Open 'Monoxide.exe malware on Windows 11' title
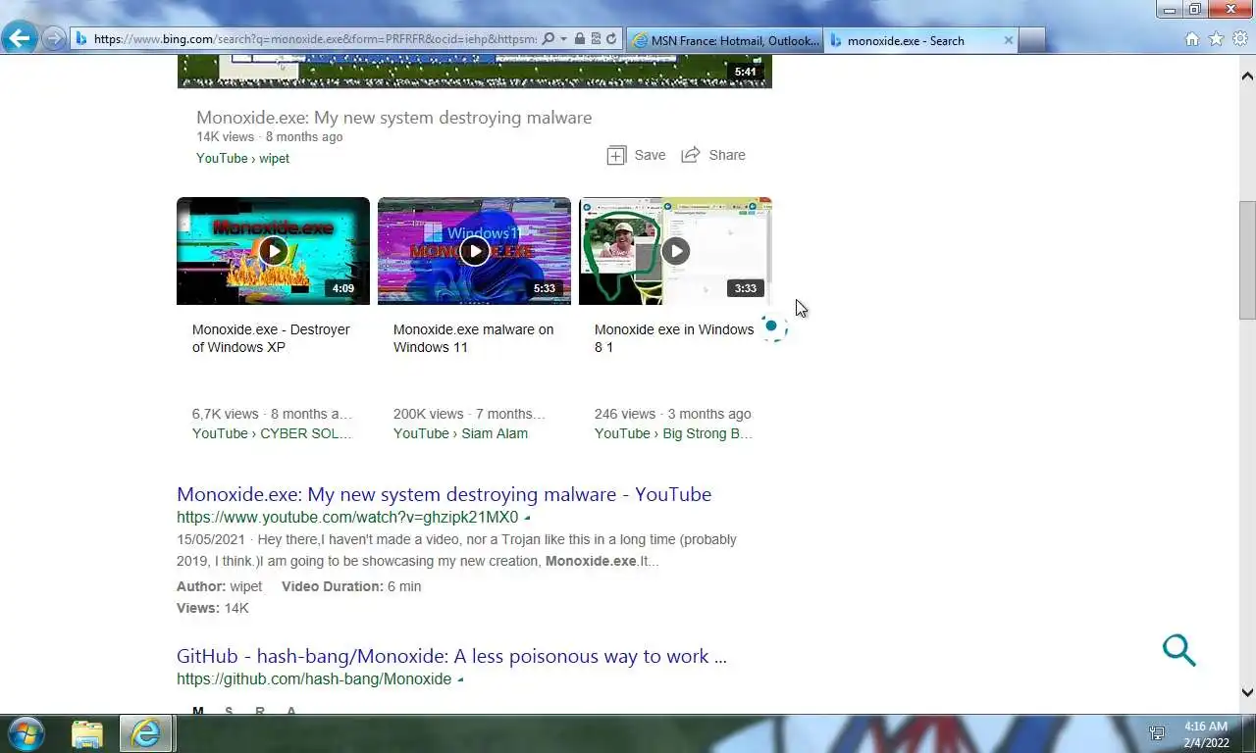1256x753 pixels. pos(473,338)
